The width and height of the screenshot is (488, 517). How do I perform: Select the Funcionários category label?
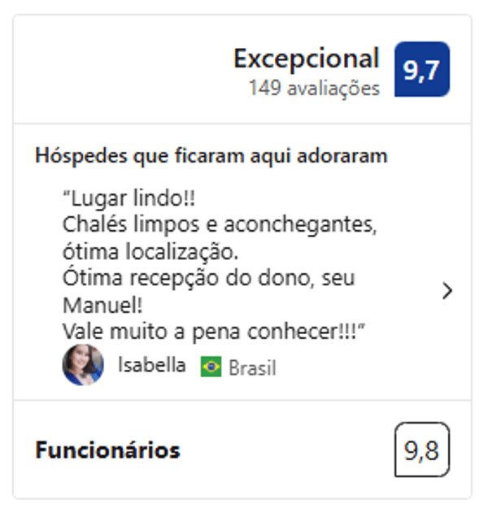point(107,450)
